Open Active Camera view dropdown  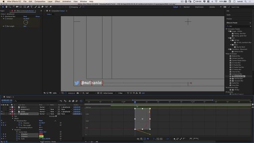click(x=110, y=93)
